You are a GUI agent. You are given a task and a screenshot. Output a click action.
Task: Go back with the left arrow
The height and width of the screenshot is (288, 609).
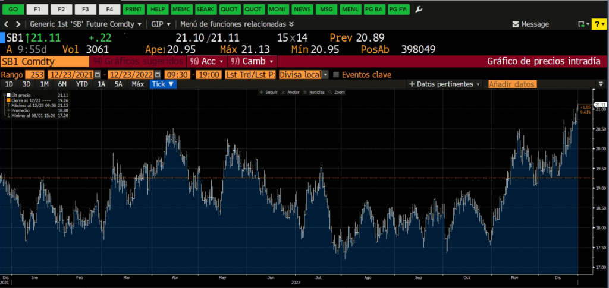(7, 24)
